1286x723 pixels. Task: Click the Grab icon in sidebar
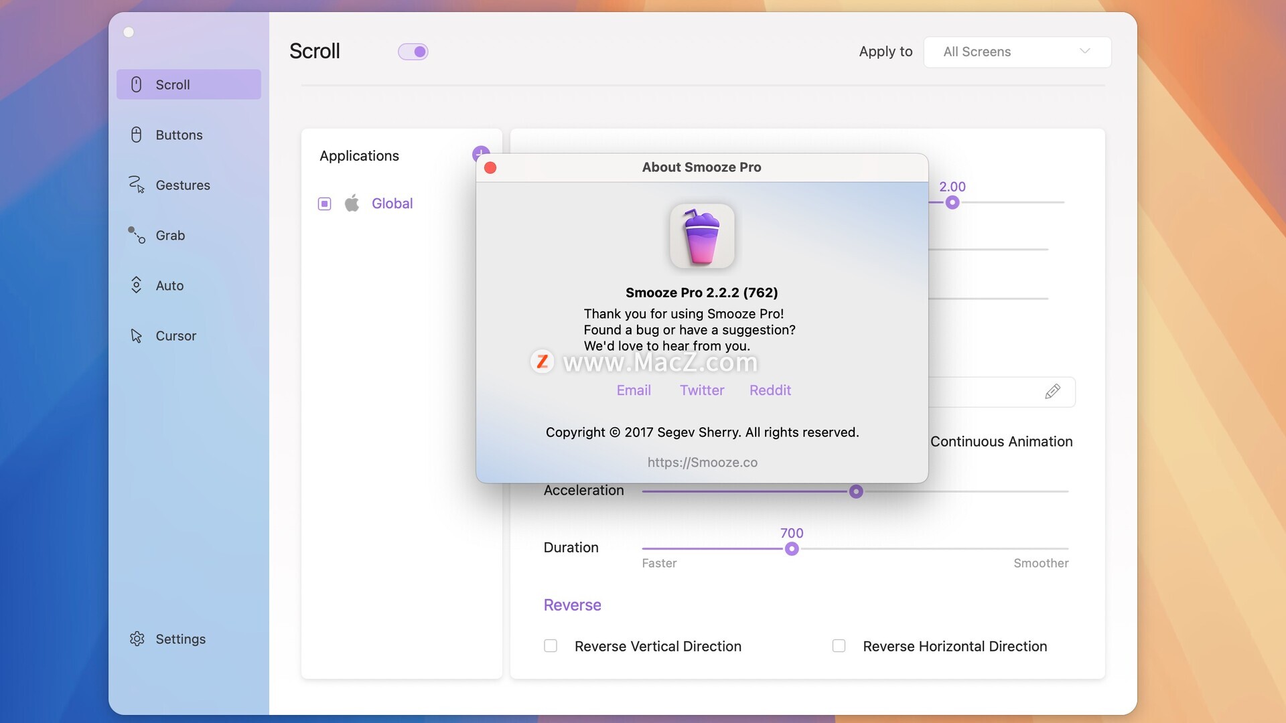(x=136, y=235)
